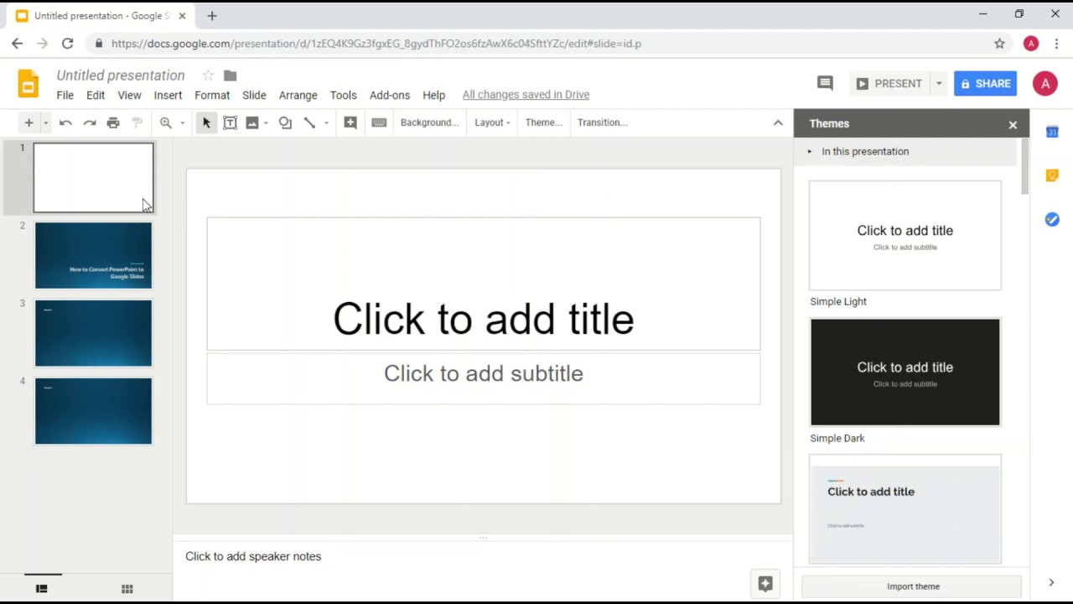Open Google Keep side panel

[1052, 175]
